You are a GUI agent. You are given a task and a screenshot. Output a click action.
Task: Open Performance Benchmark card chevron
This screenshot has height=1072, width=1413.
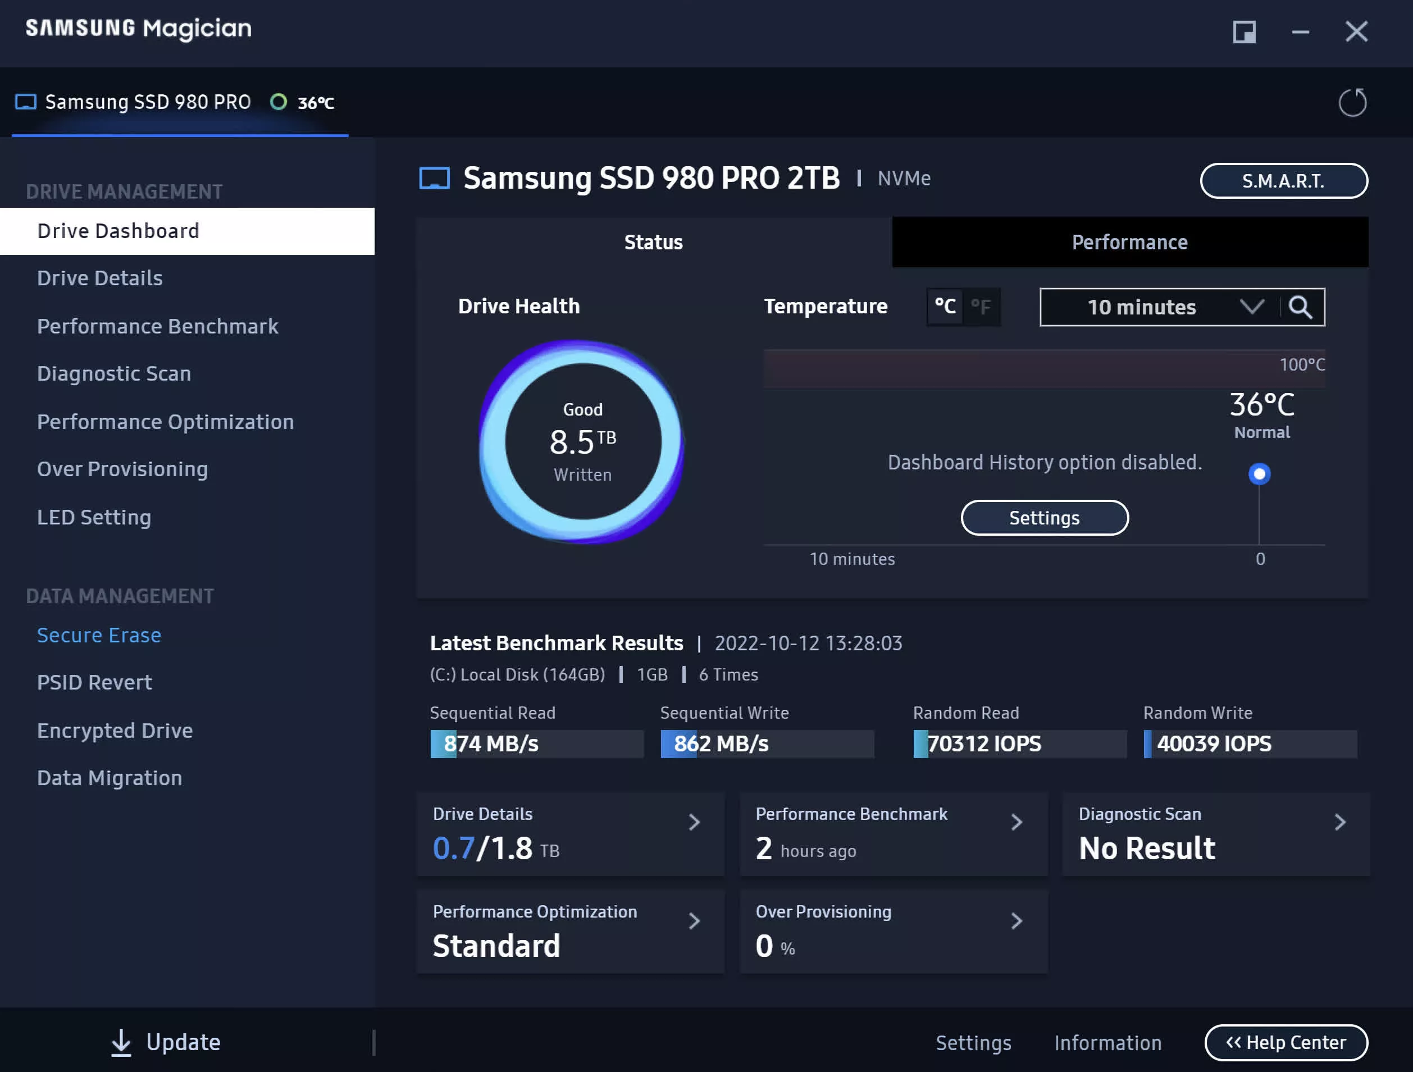1017,822
